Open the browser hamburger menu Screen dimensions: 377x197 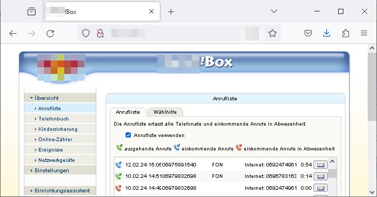[x=364, y=33]
